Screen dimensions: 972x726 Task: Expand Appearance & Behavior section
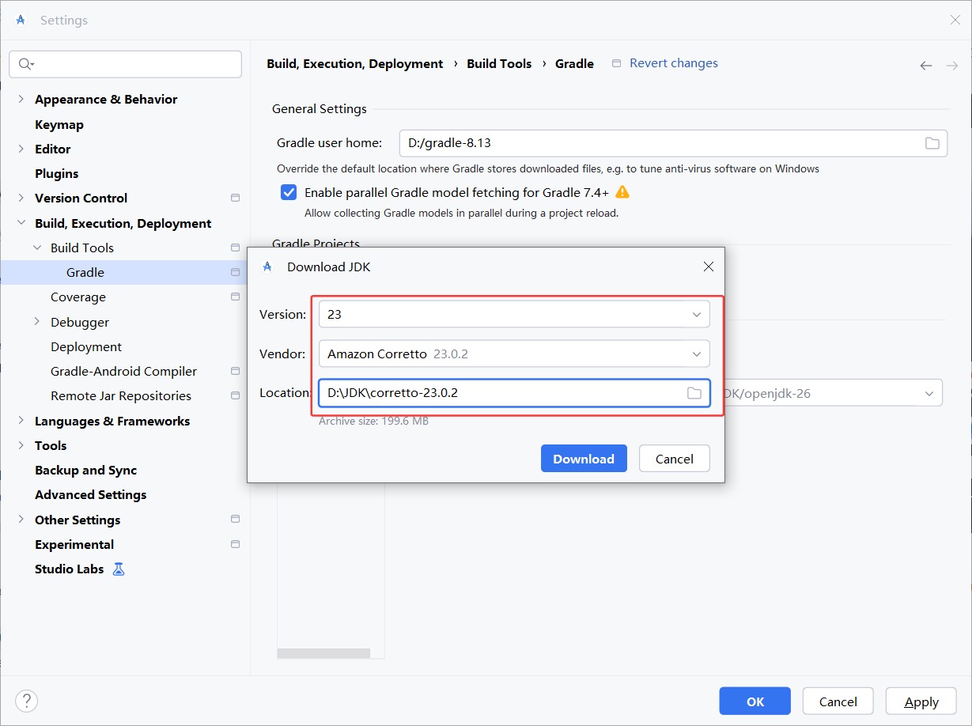click(21, 99)
